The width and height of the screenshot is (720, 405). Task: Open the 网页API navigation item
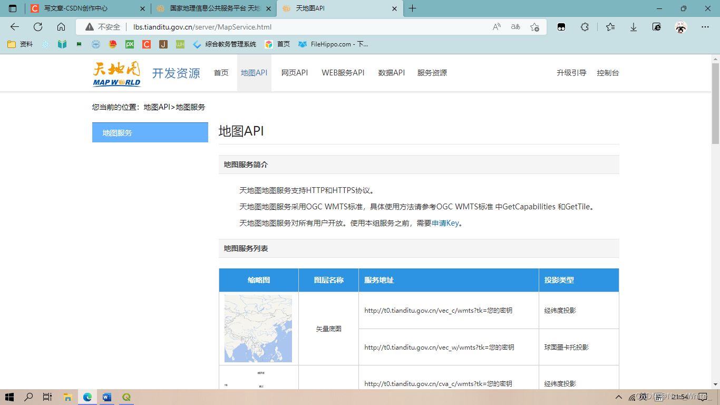click(295, 73)
